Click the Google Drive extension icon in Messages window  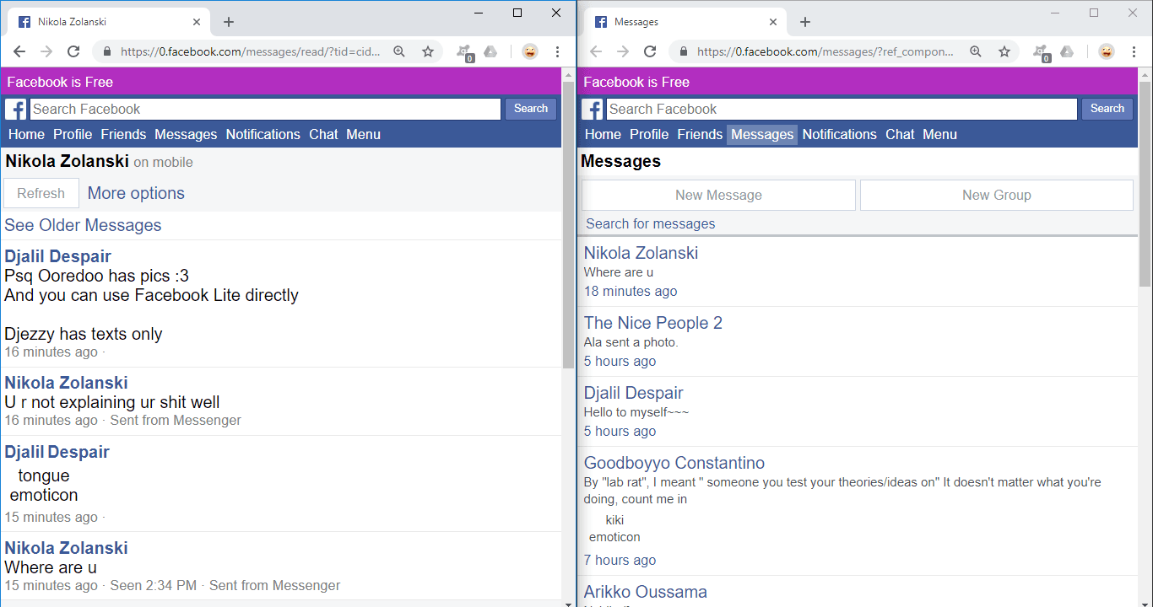[1067, 51]
